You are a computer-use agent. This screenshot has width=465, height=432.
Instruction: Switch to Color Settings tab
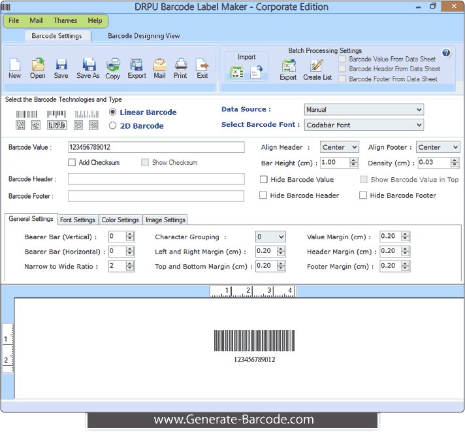pos(120,220)
